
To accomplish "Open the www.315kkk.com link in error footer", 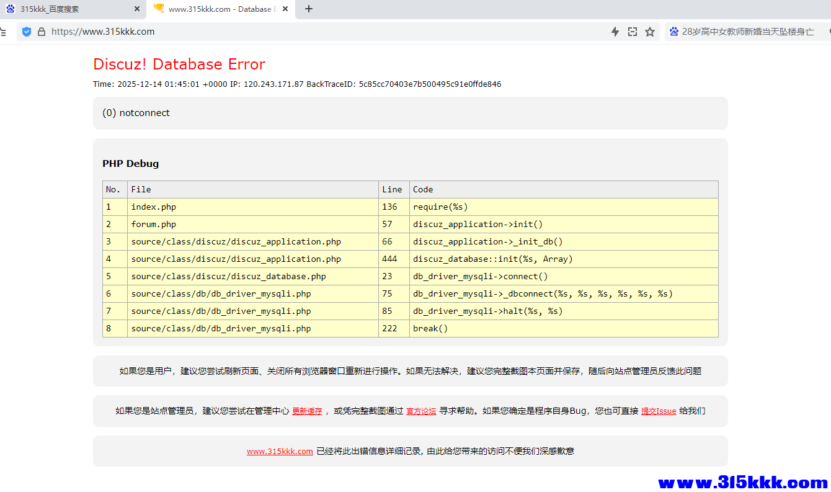I will (280, 451).
